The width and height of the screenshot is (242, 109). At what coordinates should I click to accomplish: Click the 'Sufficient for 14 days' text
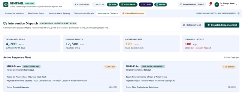coord(15,48)
